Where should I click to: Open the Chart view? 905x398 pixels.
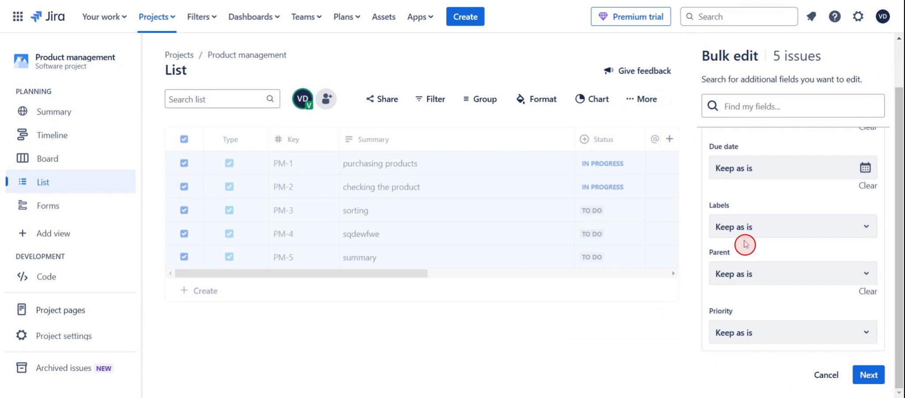[592, 99]
